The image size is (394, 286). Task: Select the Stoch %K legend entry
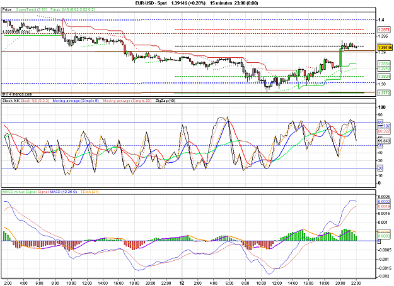point(11,101)
